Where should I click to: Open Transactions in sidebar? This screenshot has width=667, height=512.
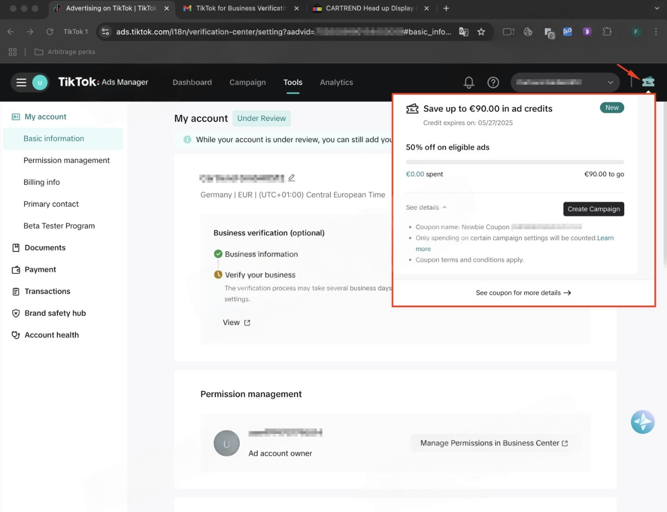pos(47,292)
